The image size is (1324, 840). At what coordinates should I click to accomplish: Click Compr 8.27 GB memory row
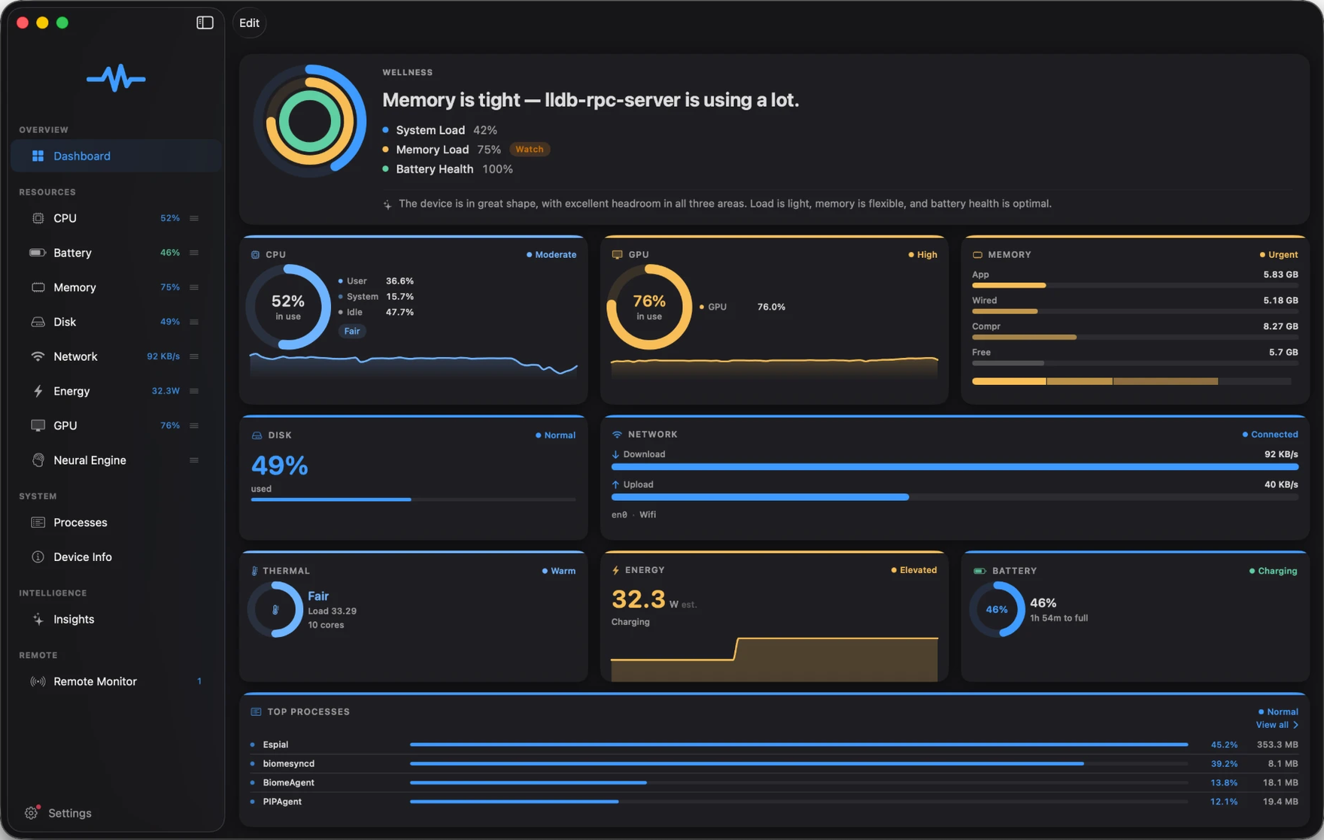click(1135, 331)
